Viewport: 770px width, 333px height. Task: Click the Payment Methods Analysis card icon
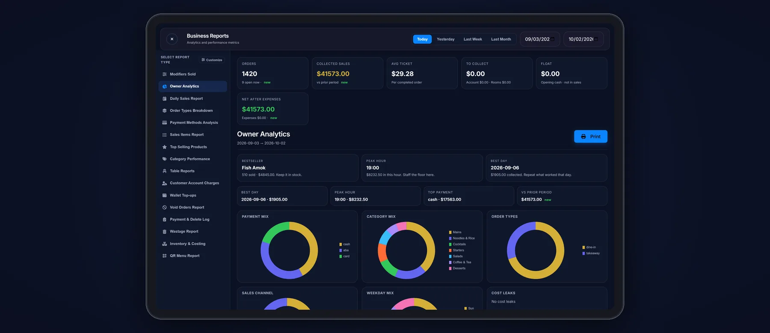[165, 123]
